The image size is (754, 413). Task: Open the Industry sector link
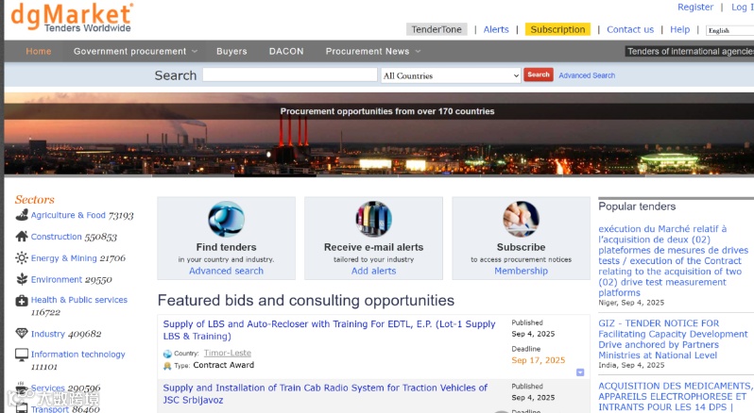47,334
